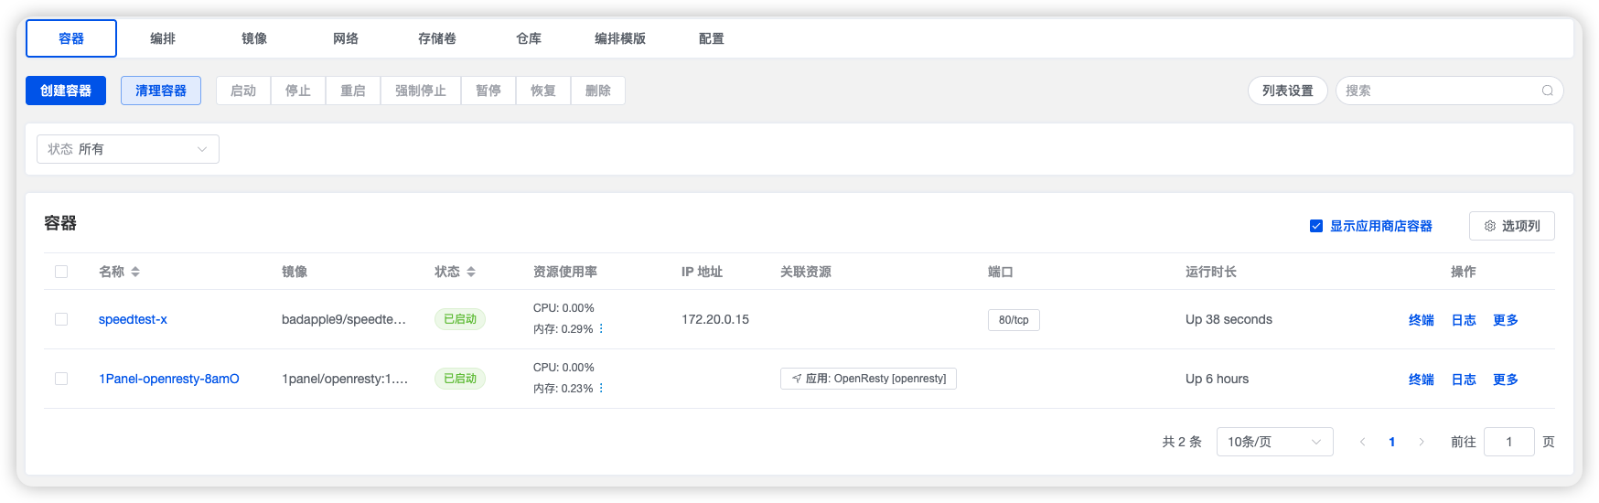Click the search magnifier icon
This screenshot has width=1599, height=503.
coord(1547,91)
